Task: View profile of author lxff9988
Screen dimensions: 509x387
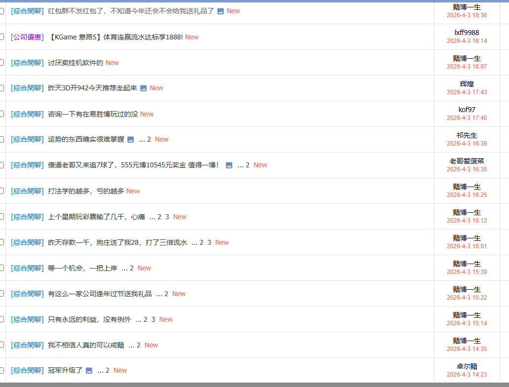Action: 466,33
